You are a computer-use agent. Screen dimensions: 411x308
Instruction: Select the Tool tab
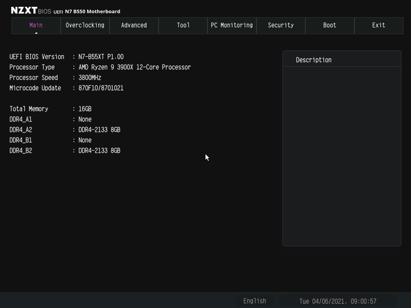pos(183,25)
